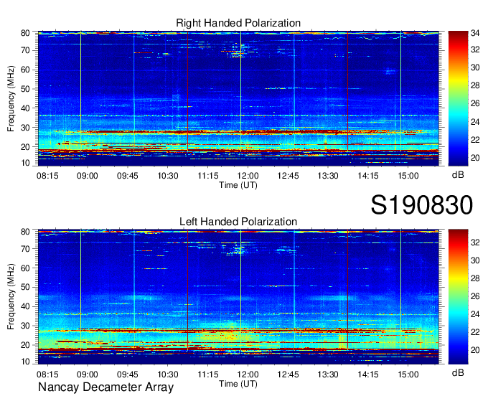Viewport: 488px width, 396px height.
Task: Click the '10:30' time tick on the upper plot
Action: [168, 176]
